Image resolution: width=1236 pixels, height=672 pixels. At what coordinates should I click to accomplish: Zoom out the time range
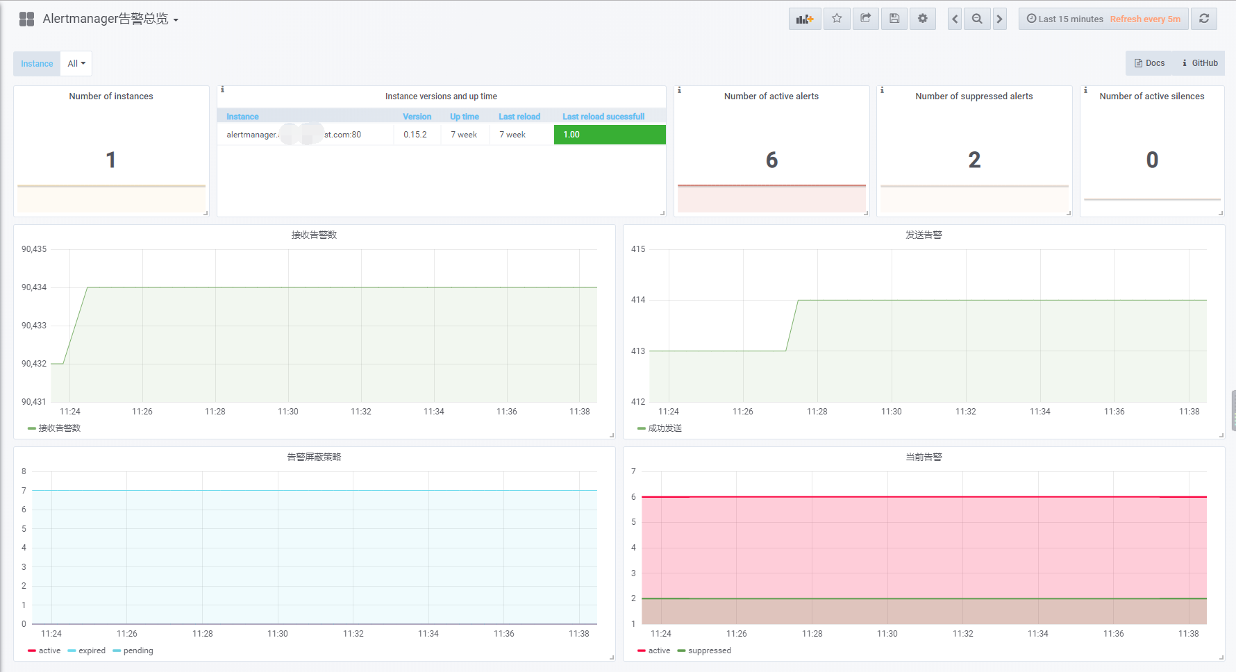[977, 19]
